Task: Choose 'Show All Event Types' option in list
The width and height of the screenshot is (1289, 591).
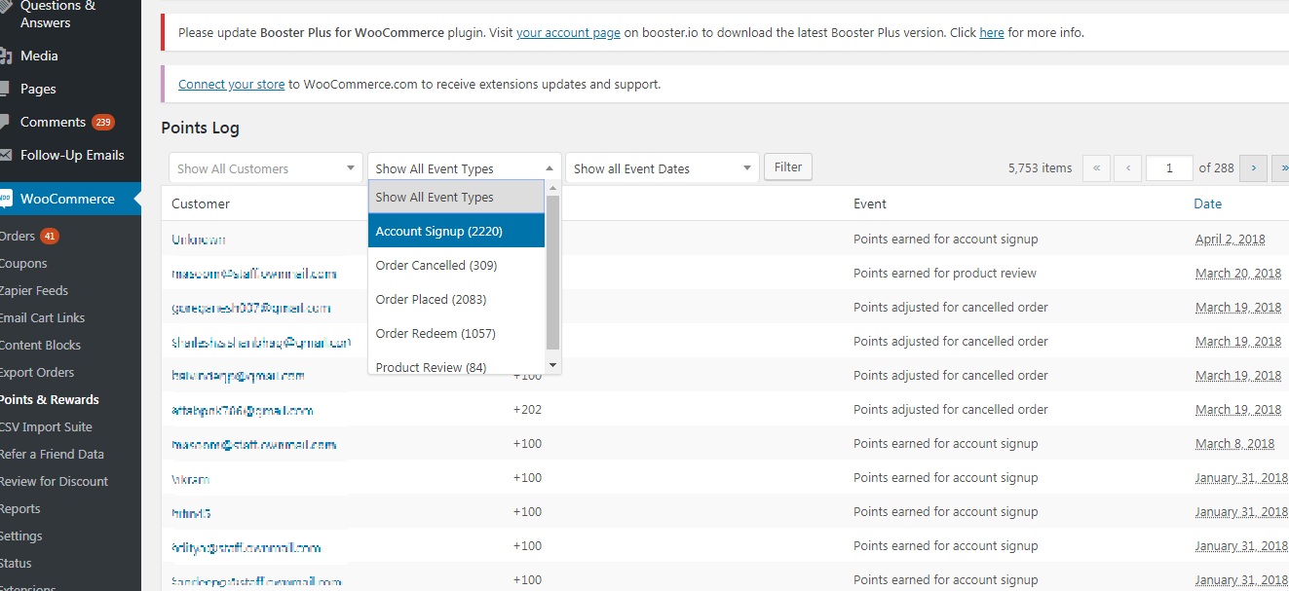Action: (x=456, y=197)
